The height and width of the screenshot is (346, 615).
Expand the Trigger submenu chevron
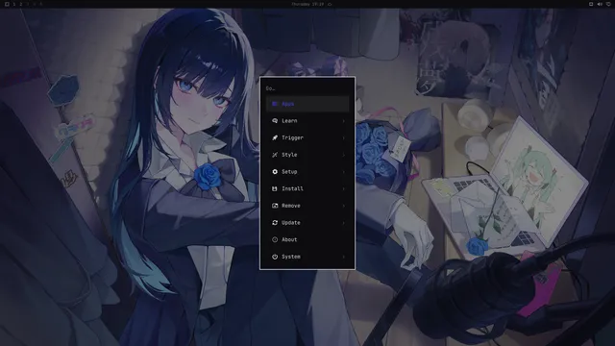tap(344, 138)
